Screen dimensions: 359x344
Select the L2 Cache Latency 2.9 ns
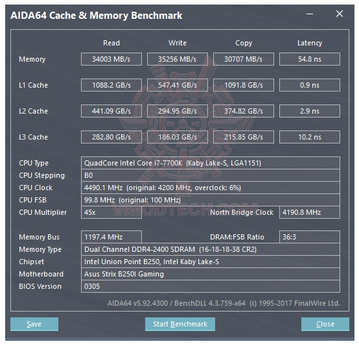tap(310, 111)
